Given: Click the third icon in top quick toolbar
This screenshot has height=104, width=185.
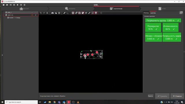Looking at the screenshot, I should 11,5.
